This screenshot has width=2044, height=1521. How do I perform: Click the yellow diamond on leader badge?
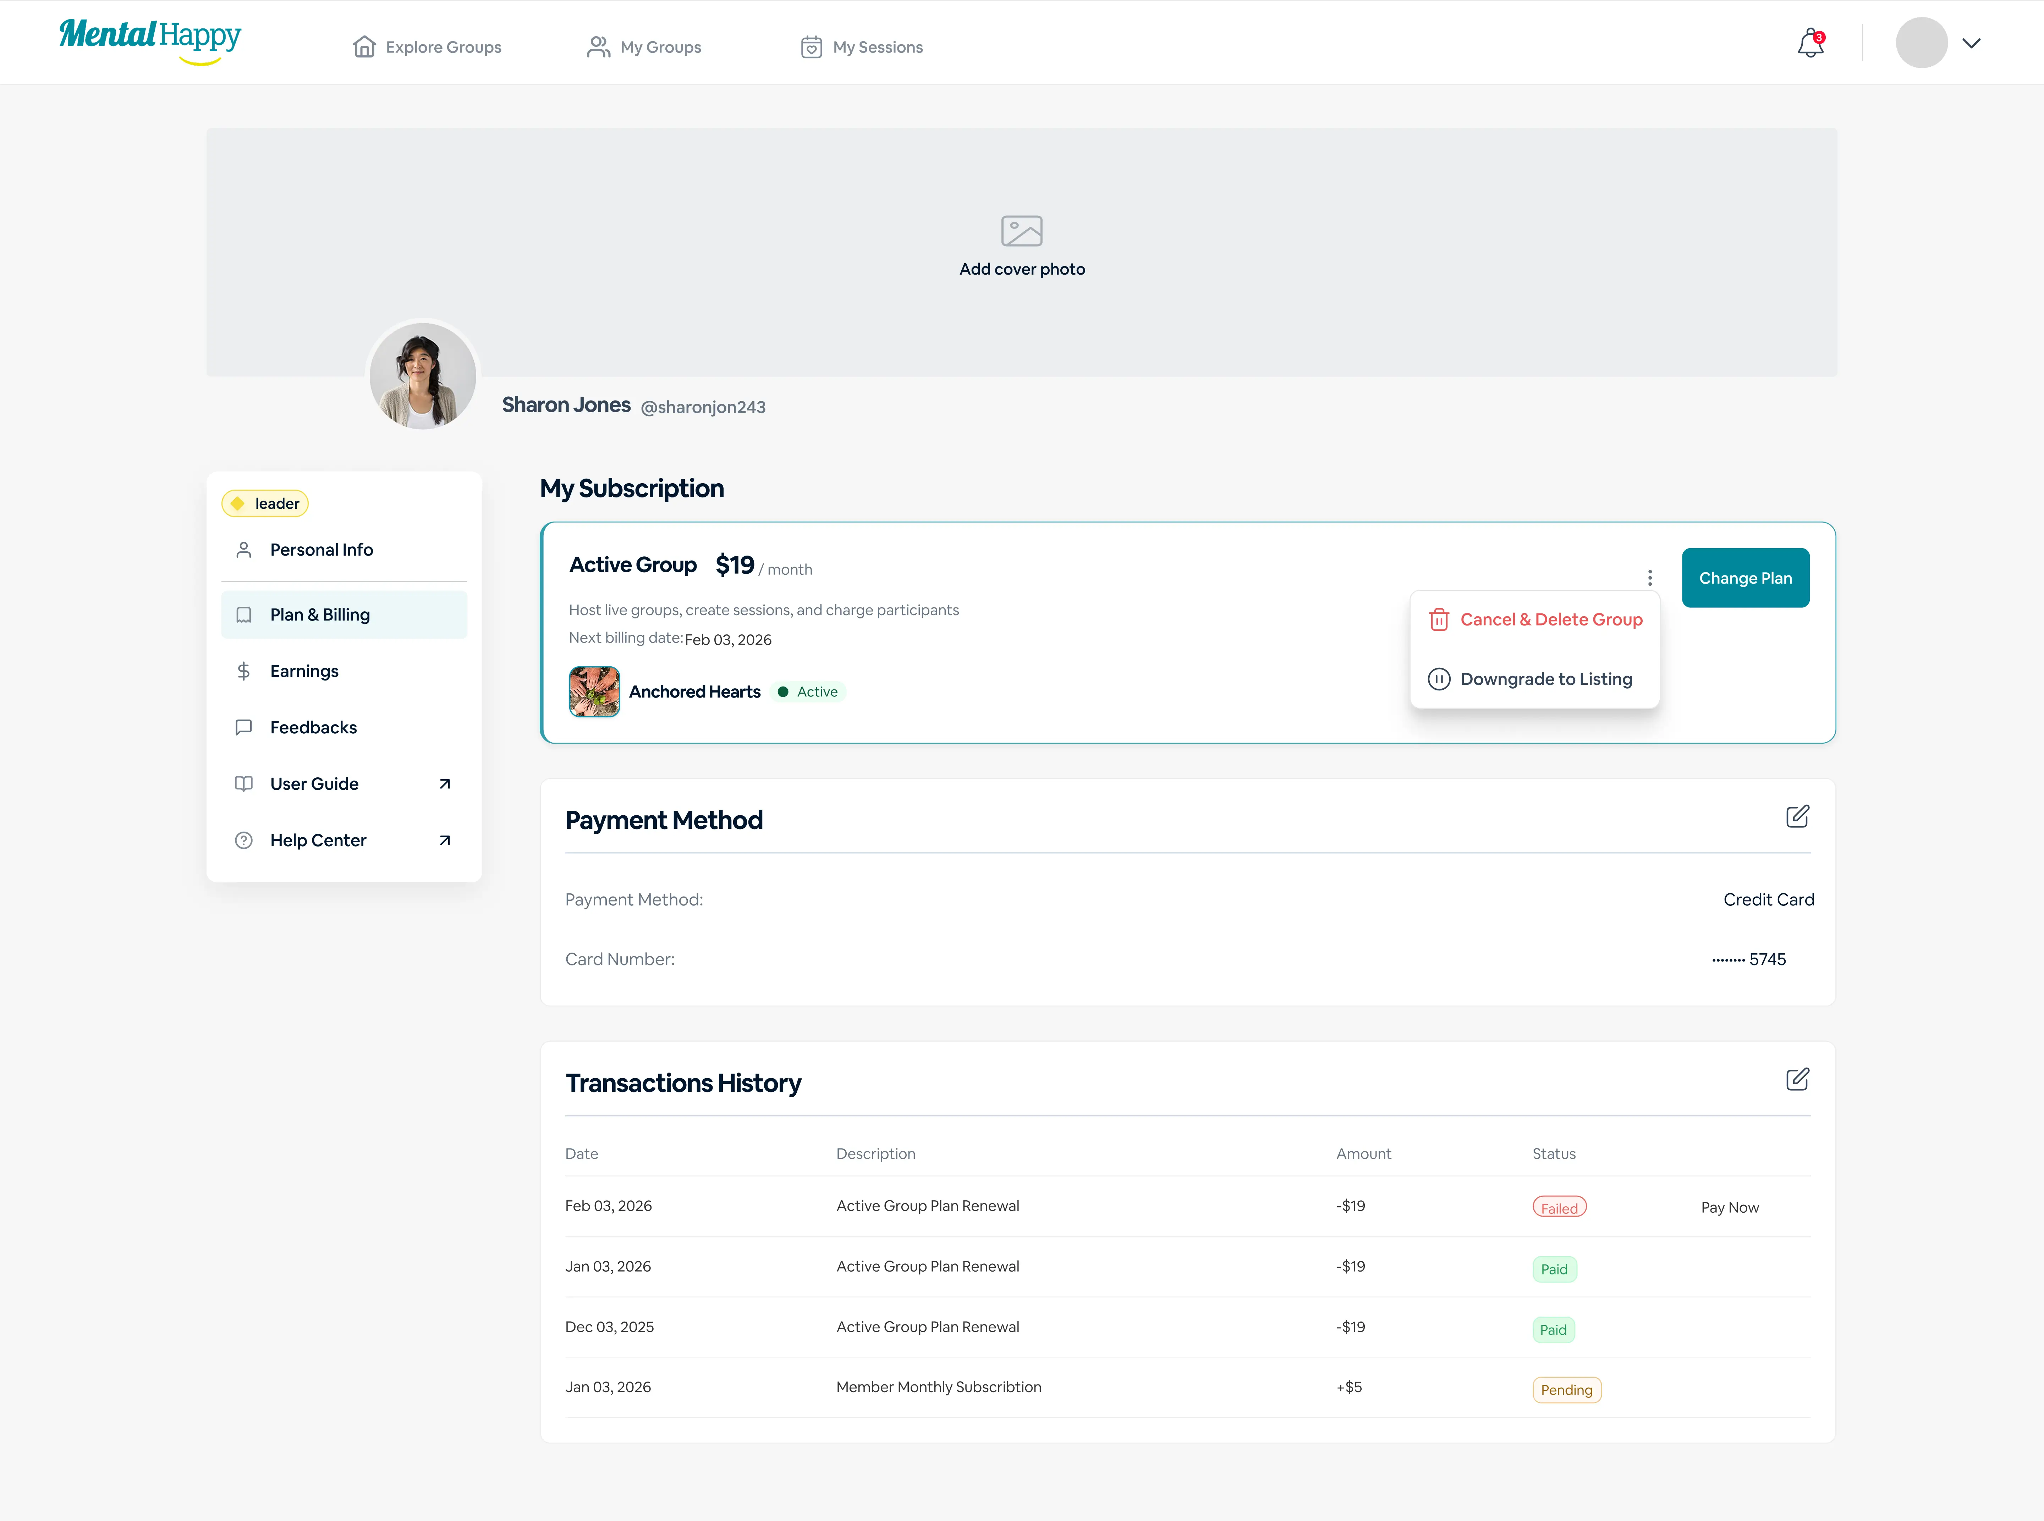[237, 503]
